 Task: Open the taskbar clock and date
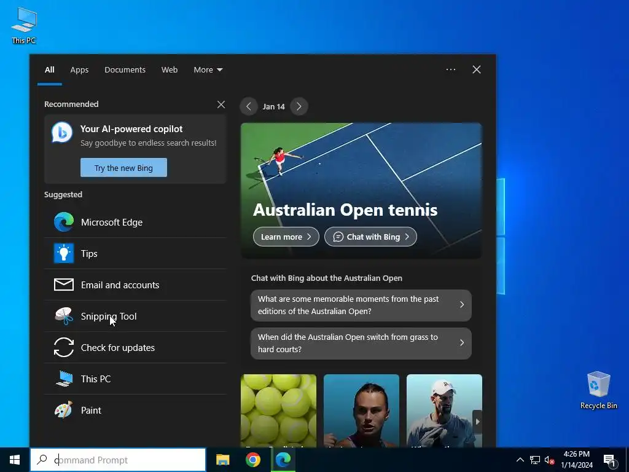click(576, 460)
